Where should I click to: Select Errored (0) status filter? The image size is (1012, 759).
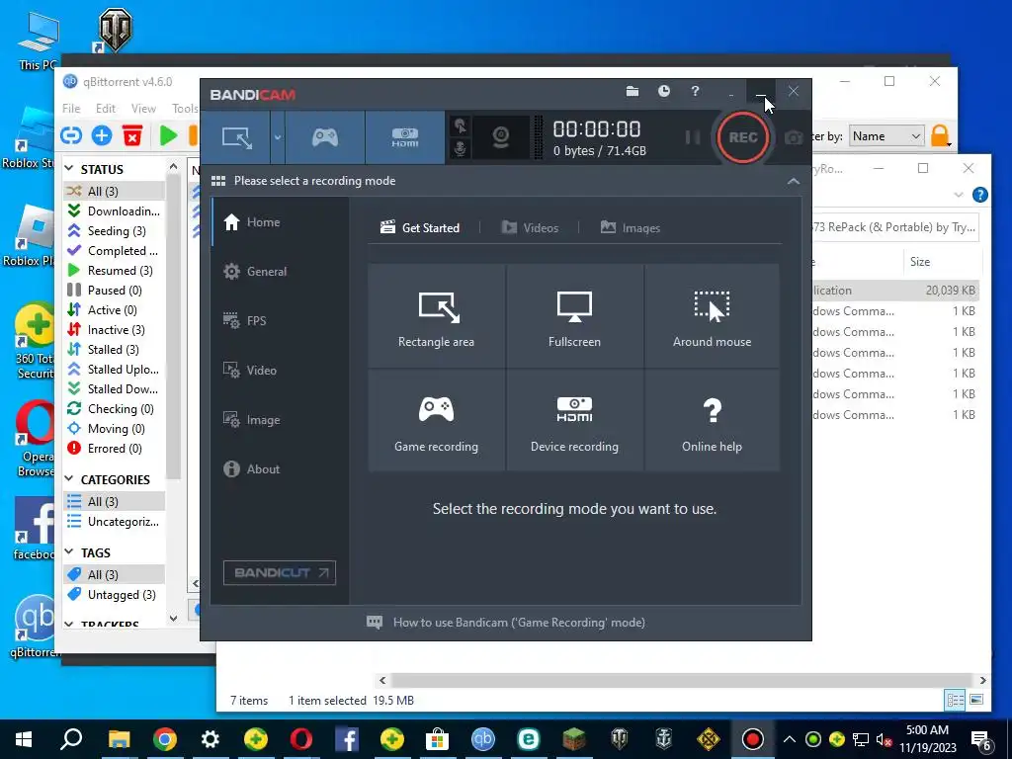pos(115,449)
